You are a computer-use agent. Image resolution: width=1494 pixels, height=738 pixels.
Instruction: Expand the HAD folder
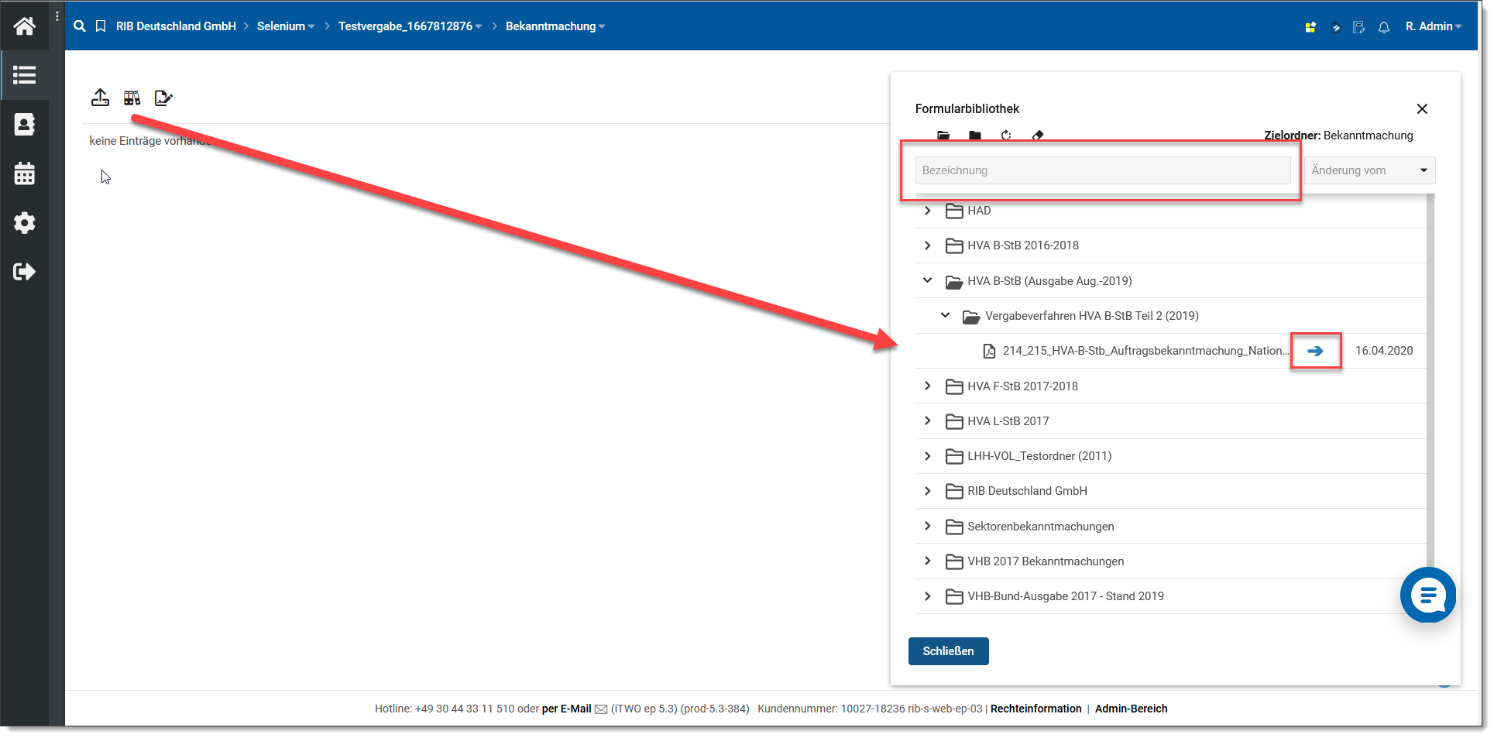[x=927, y=211]
